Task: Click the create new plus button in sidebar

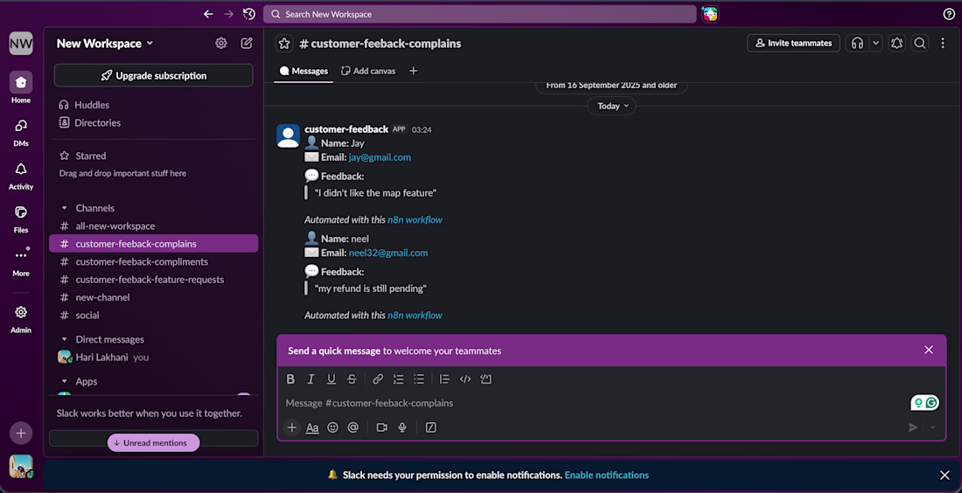Action: [x=21, y=434]
